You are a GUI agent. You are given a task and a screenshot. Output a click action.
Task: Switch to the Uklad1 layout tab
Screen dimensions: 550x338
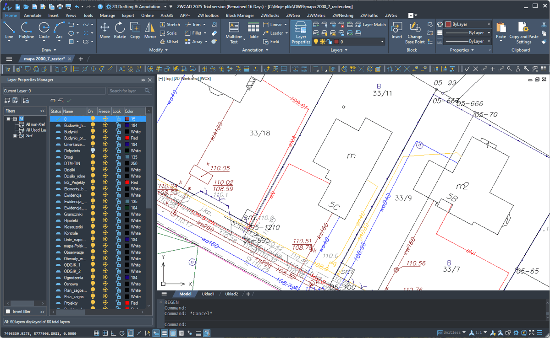point(208,294)
